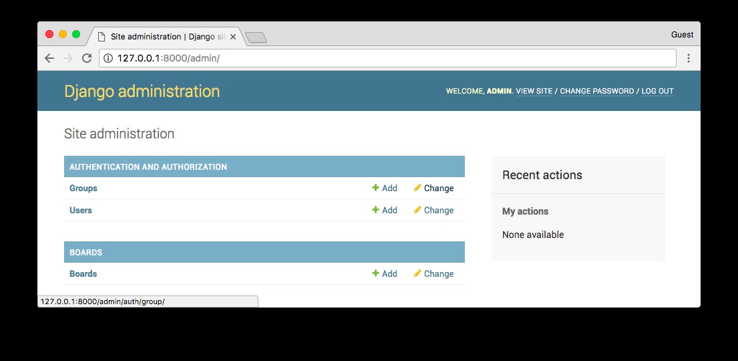This screenshot has width=738, height=361.
Task: Click the browser forward arrow
Action: [x=68, y=58]
